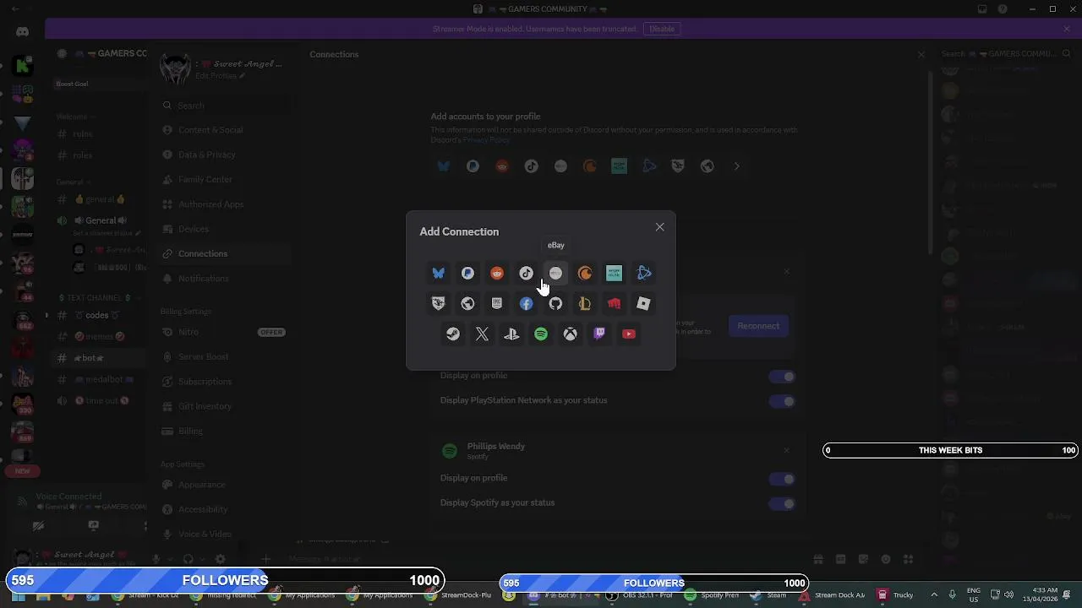Click the taskbar clock showing 4:33 AM
The height and width of the screenshot is (608, 1082).
1041,594
